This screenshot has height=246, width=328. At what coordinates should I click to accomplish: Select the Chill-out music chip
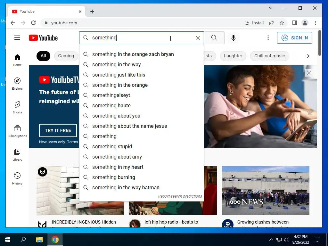269,56
